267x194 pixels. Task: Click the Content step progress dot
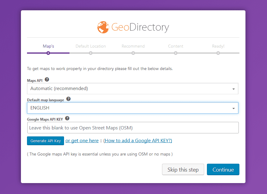point(176,53)
